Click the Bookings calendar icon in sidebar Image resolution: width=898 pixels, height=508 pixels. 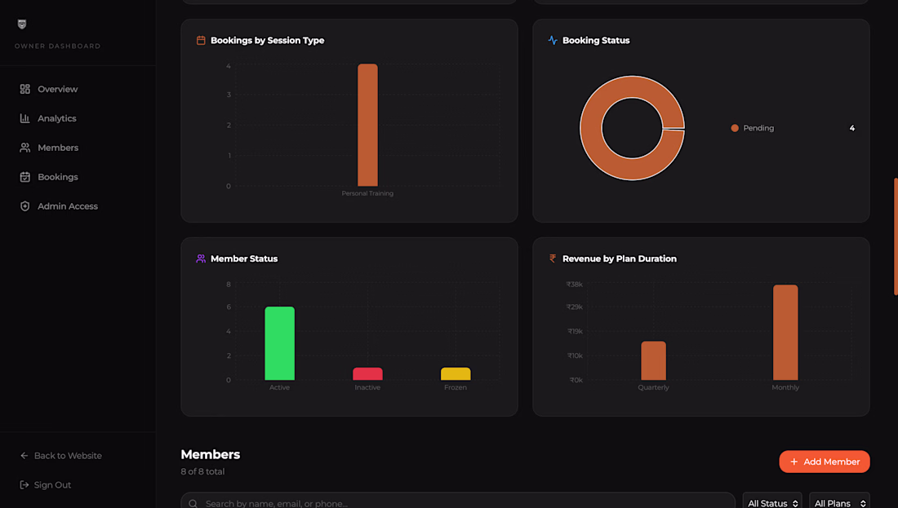pos(24,177)
